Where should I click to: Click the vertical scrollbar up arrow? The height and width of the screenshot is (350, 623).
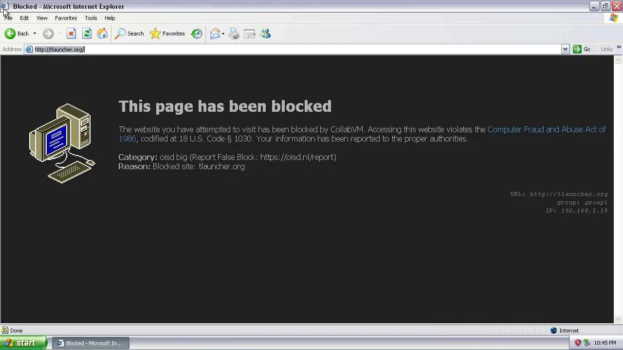click(618, 60)
